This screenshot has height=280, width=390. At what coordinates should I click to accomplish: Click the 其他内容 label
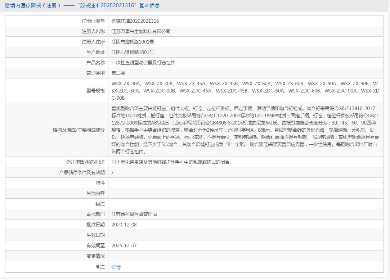click(95, 194)
